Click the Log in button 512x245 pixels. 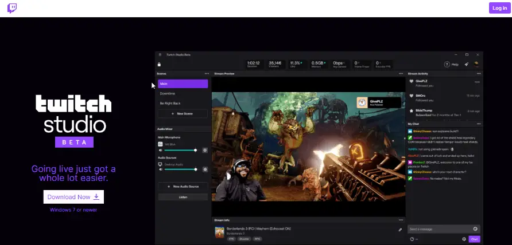[x=499, y=8]
